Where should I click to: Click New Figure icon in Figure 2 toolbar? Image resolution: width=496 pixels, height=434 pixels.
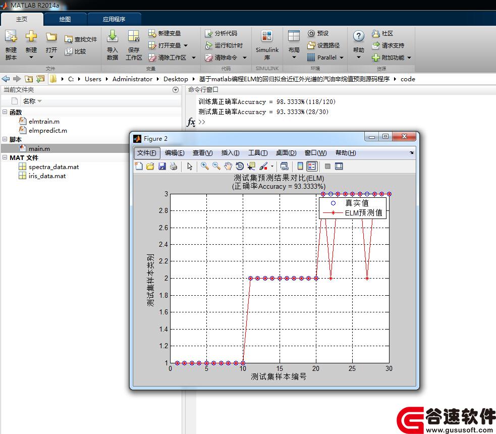139,166
